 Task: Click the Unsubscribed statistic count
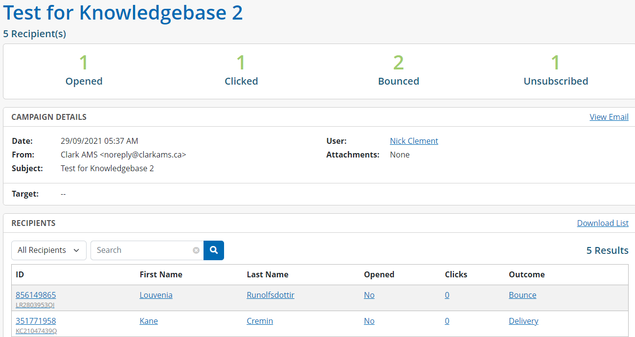pos(556,63)
